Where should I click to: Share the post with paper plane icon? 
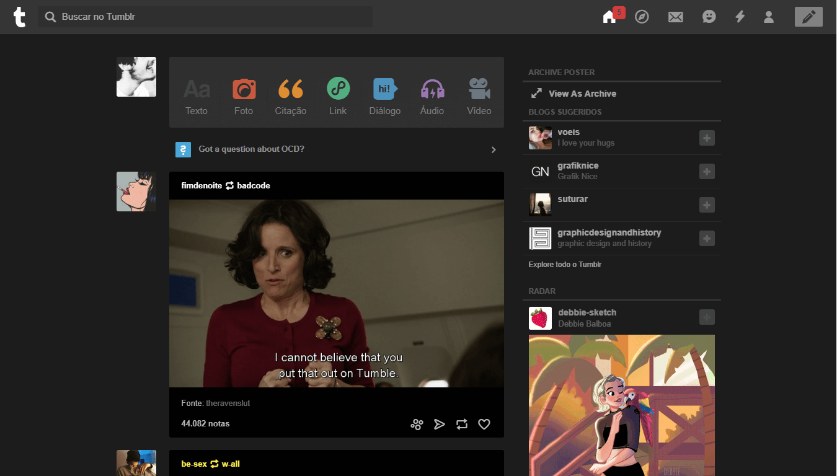[440, 425]
